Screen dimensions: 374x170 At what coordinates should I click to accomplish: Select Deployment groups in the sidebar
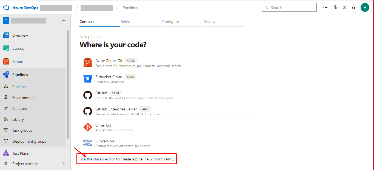tap(29, 141)
